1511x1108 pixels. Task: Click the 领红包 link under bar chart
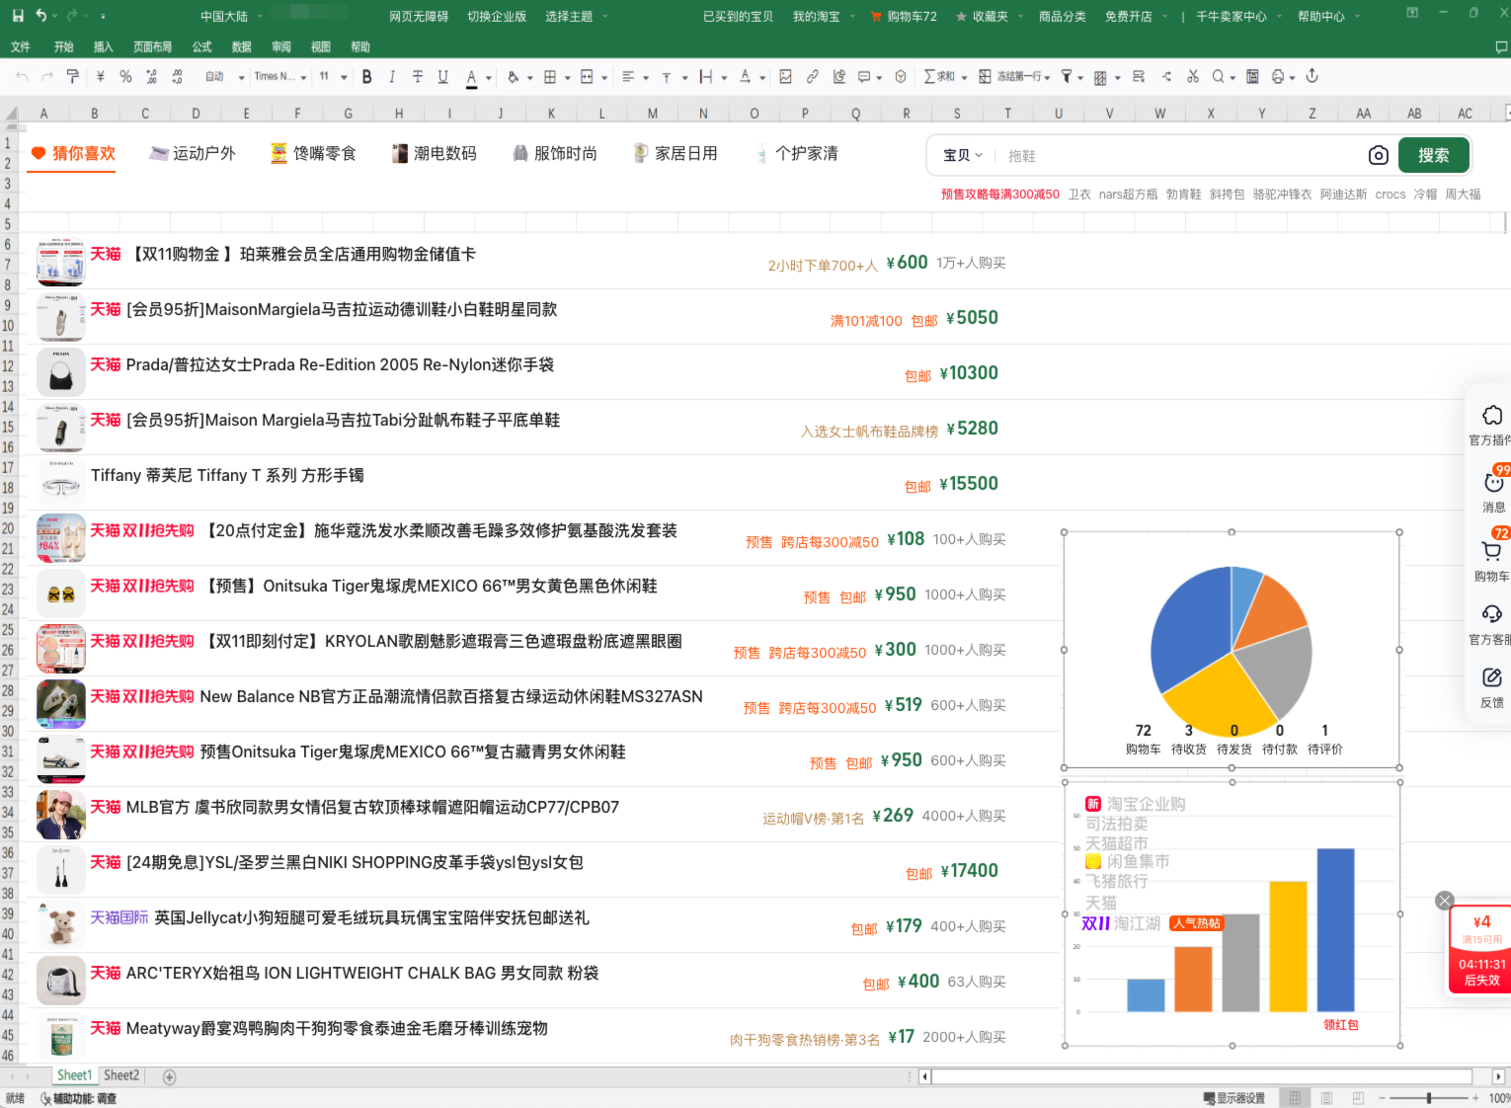[x=1341, y=1025]
